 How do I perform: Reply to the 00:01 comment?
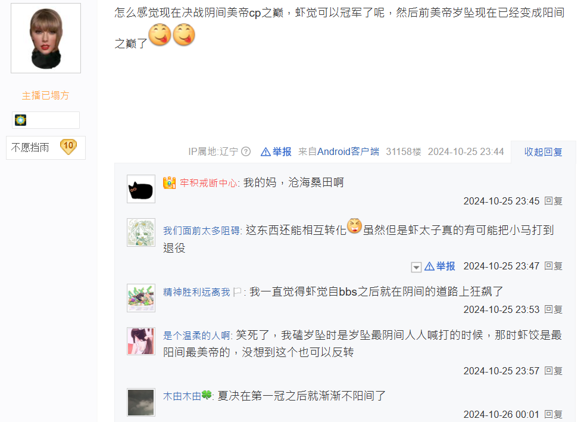coord(553,414)
